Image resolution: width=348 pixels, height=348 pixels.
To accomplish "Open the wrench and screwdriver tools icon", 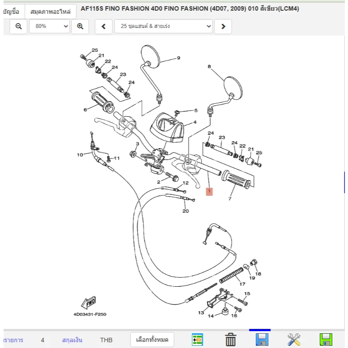I will tap(294, 340).
